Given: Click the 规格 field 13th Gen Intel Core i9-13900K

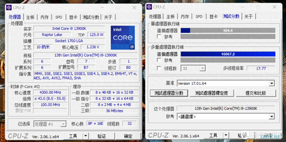Looking at the screenshot, I should [x=86, y=55].
